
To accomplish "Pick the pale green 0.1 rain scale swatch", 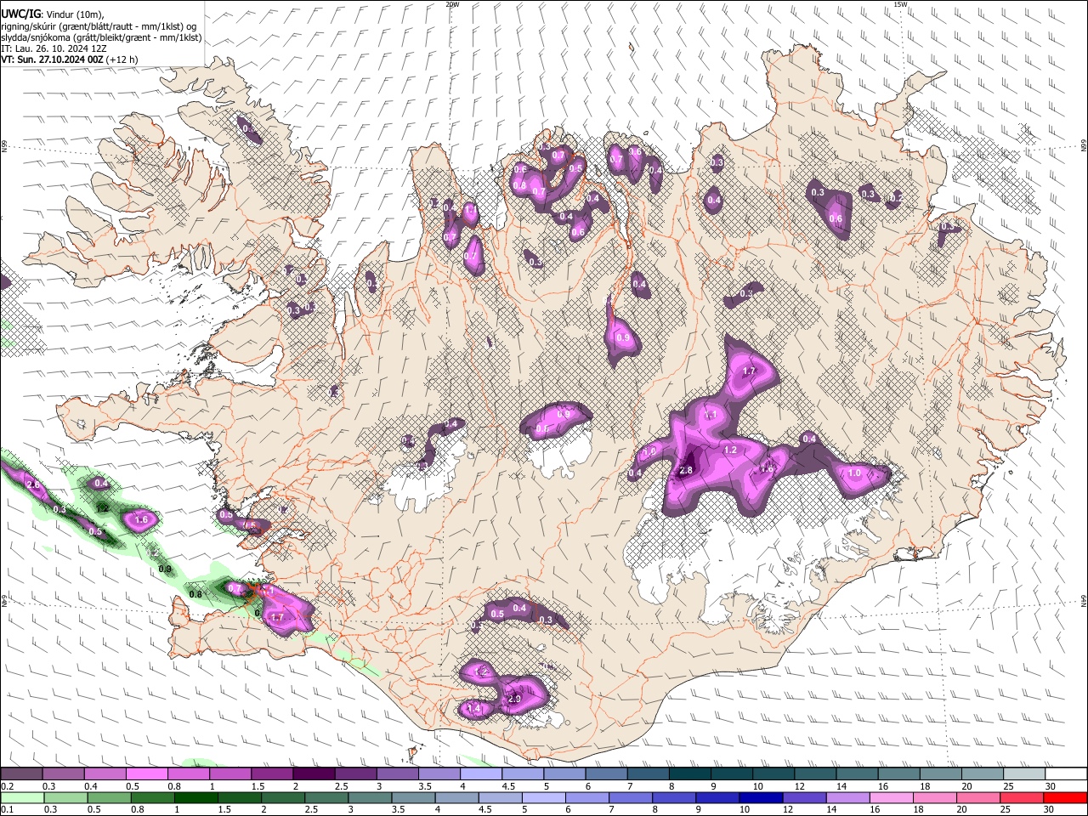I will [20, 797].
